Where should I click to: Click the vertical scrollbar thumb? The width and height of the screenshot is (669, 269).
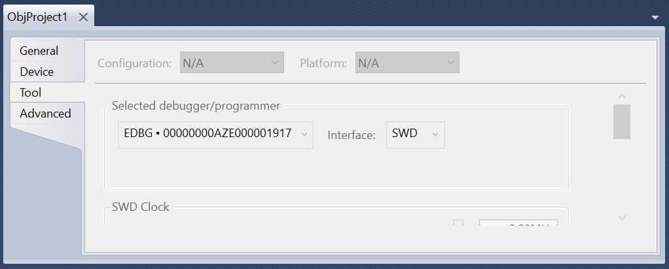coord(622,121)
